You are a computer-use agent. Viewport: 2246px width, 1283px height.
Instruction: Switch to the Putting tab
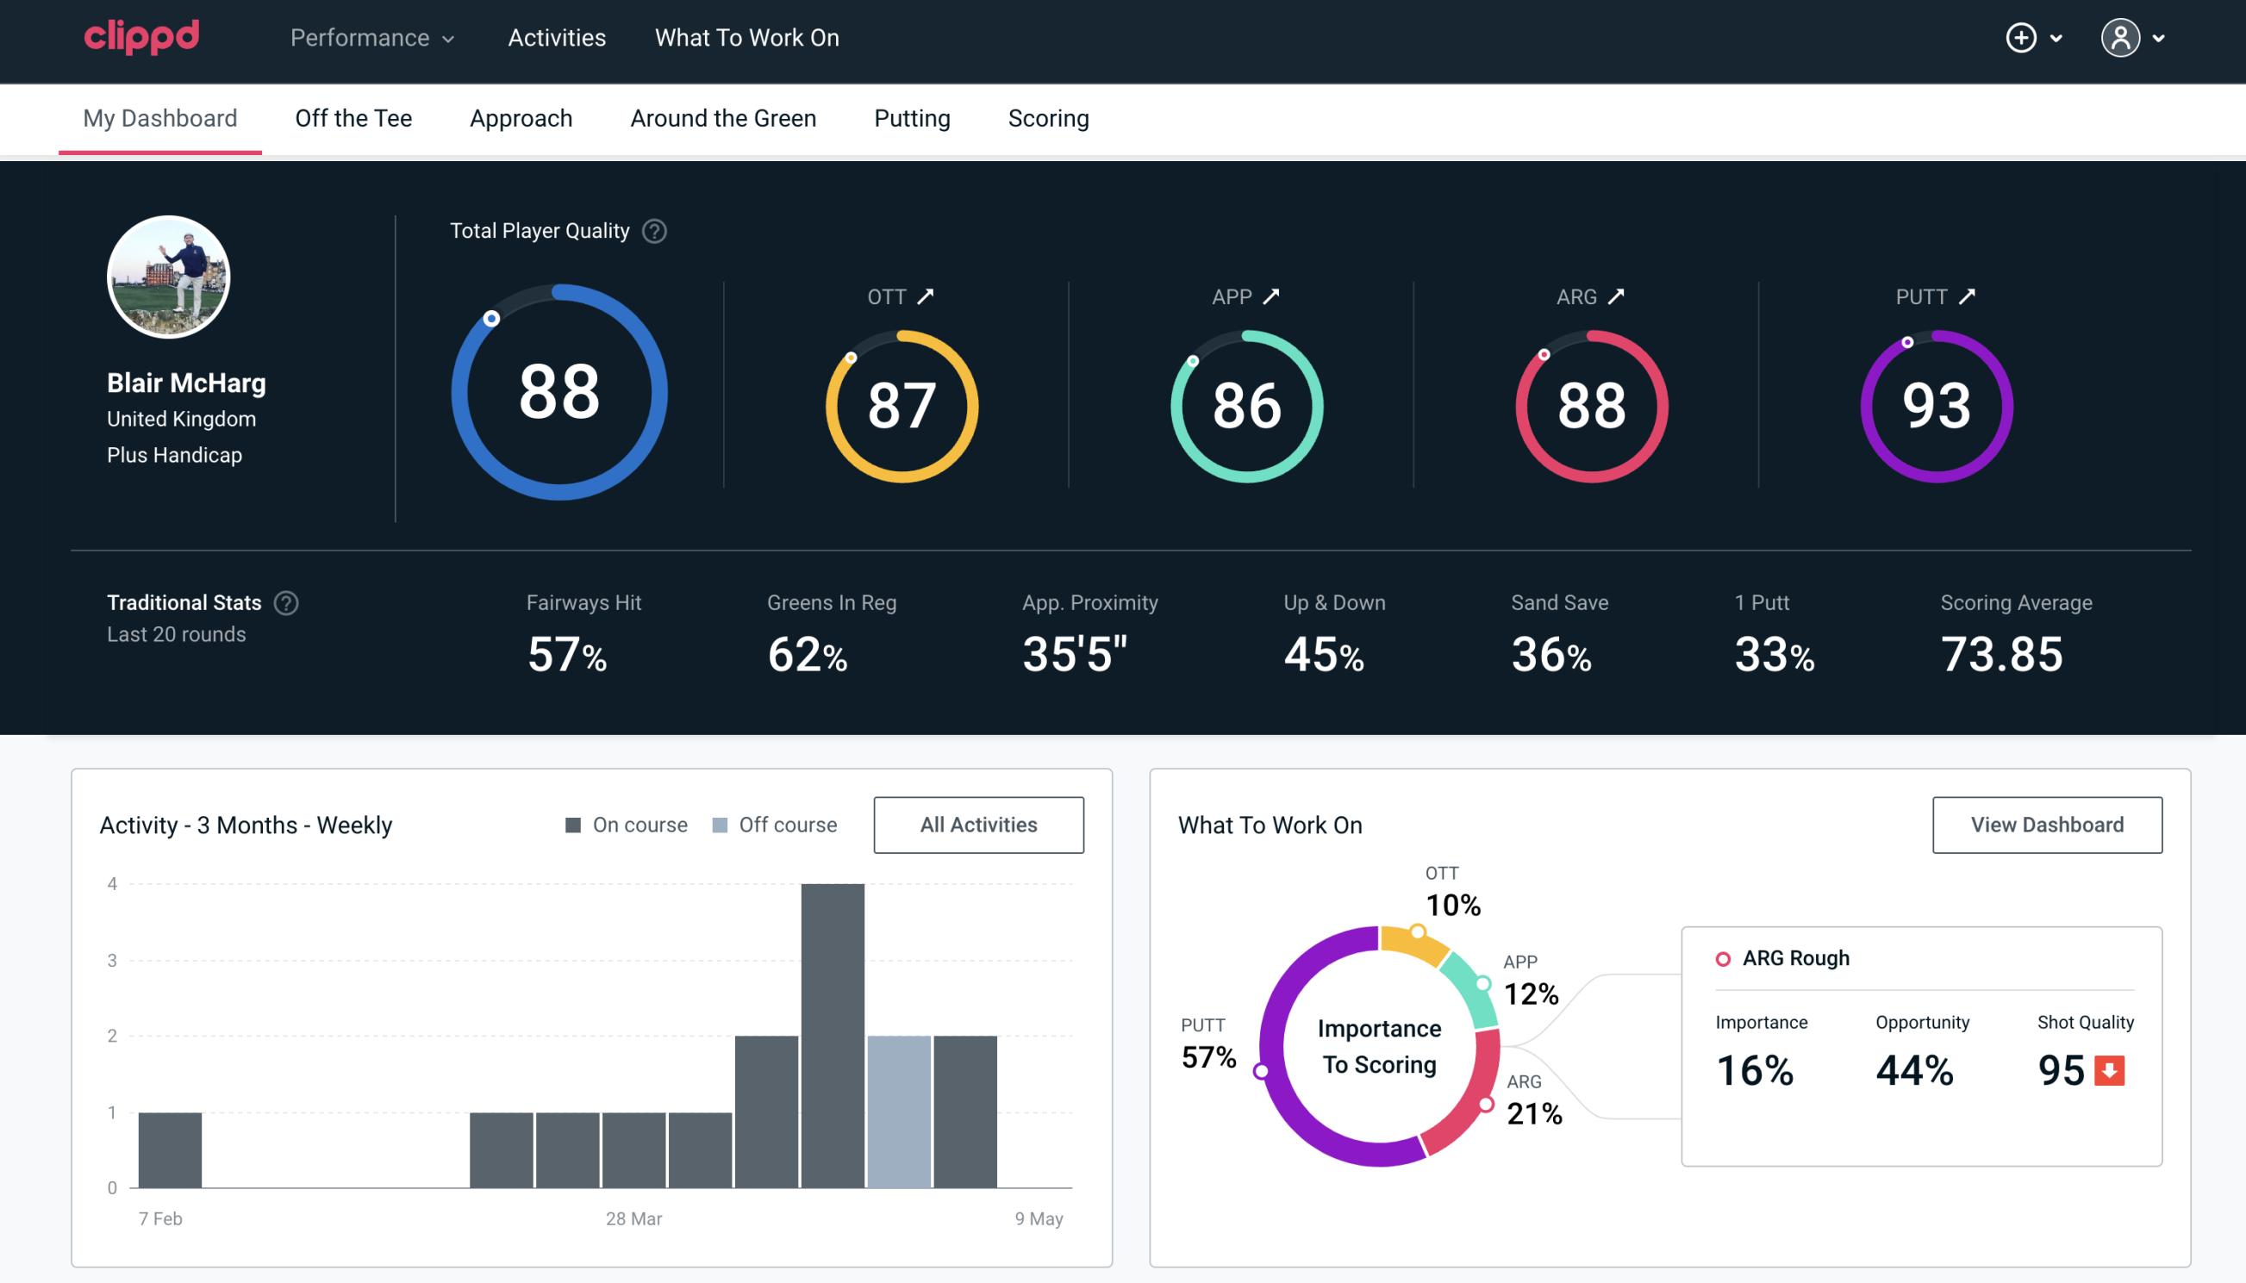pyautogui.click(x=910, y=117)
